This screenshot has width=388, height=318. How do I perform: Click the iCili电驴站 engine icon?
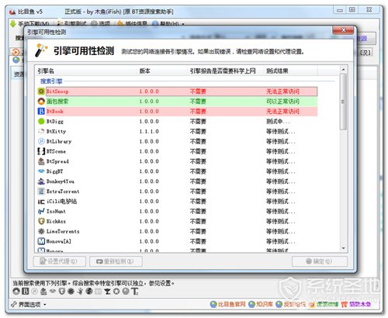point(41,202)
